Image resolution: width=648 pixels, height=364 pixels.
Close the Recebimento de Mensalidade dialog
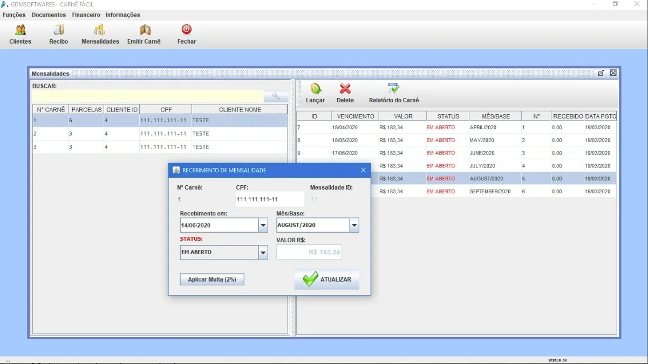[x=363, y=170]
